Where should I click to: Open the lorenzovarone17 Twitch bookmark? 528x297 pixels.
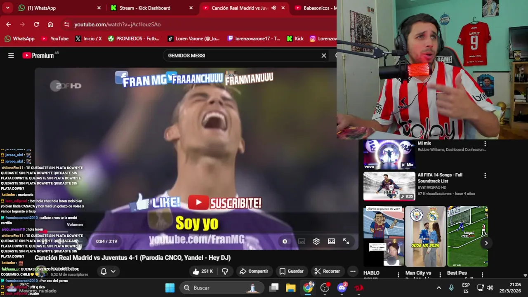tap(254, 38)
